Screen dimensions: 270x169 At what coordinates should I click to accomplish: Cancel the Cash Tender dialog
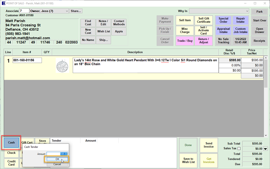(57, 164)
